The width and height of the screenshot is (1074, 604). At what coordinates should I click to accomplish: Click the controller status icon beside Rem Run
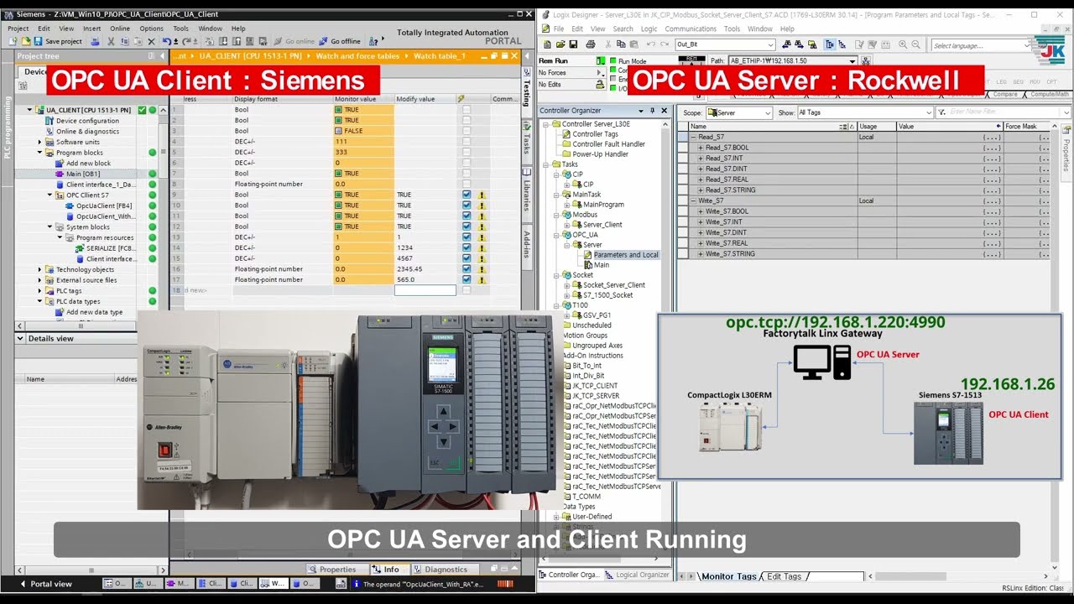point(600,61)
